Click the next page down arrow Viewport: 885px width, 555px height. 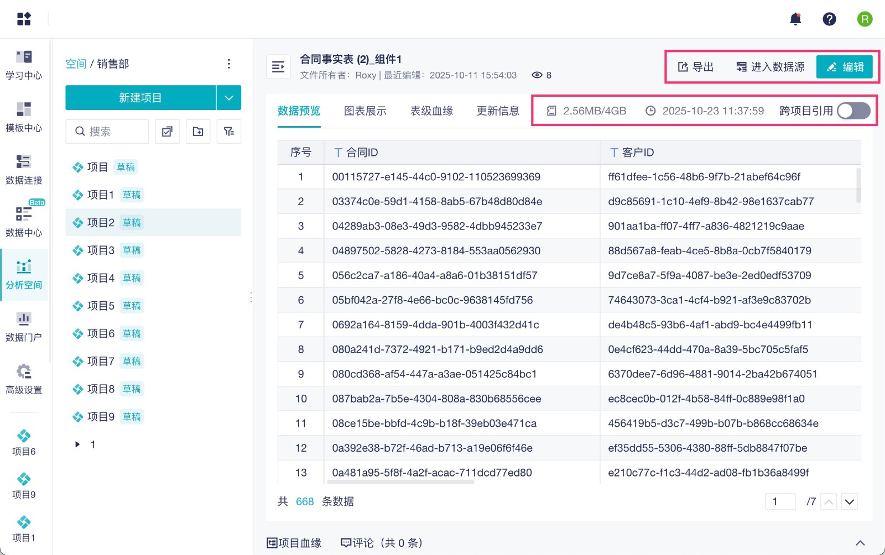click(x=850, y=501)
